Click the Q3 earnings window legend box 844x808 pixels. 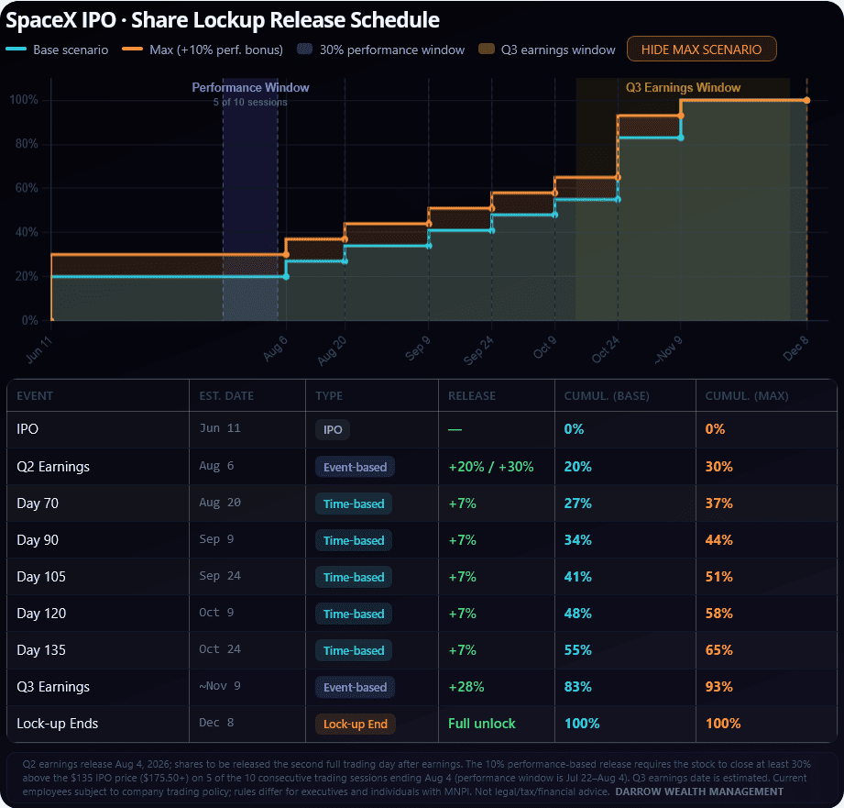[x=487, y=49]
